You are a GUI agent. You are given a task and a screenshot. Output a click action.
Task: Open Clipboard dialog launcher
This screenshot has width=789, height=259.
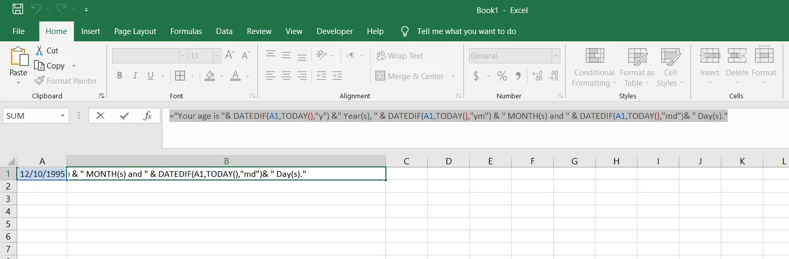pos(101,96)
